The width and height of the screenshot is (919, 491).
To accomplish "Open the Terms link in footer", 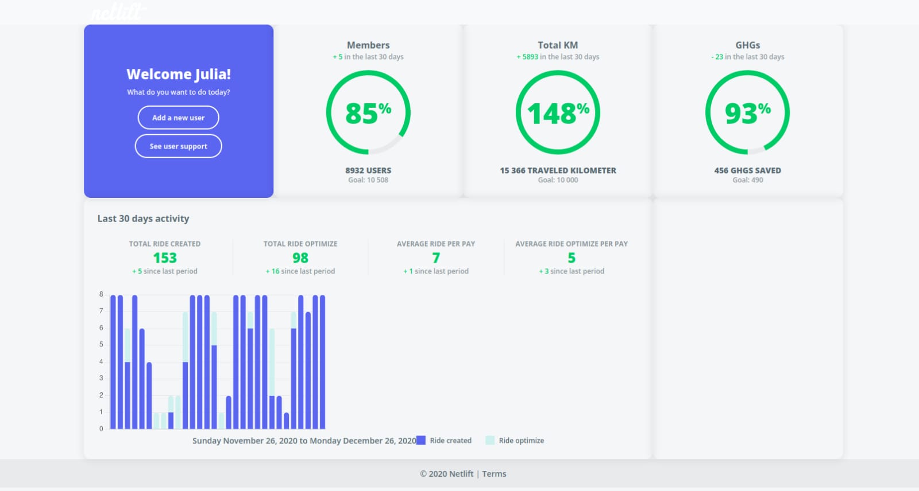I will (494, 474).
